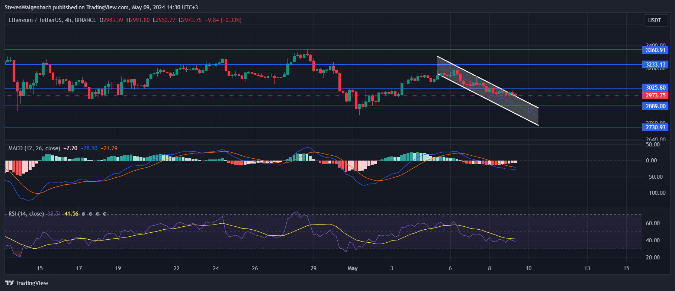The image size is (675, 291).
Task: Click the date 22 on time axis
Action: pyautogui.click(x=177, y=268)
